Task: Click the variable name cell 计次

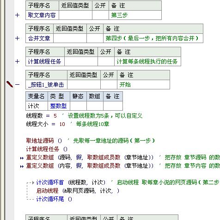Action: click(x=37, y=106)
